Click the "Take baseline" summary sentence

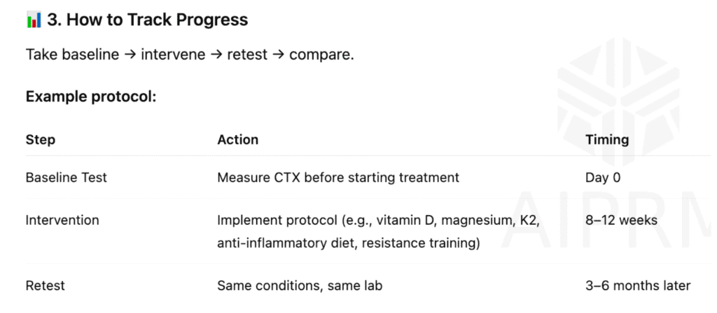point(190,55)
